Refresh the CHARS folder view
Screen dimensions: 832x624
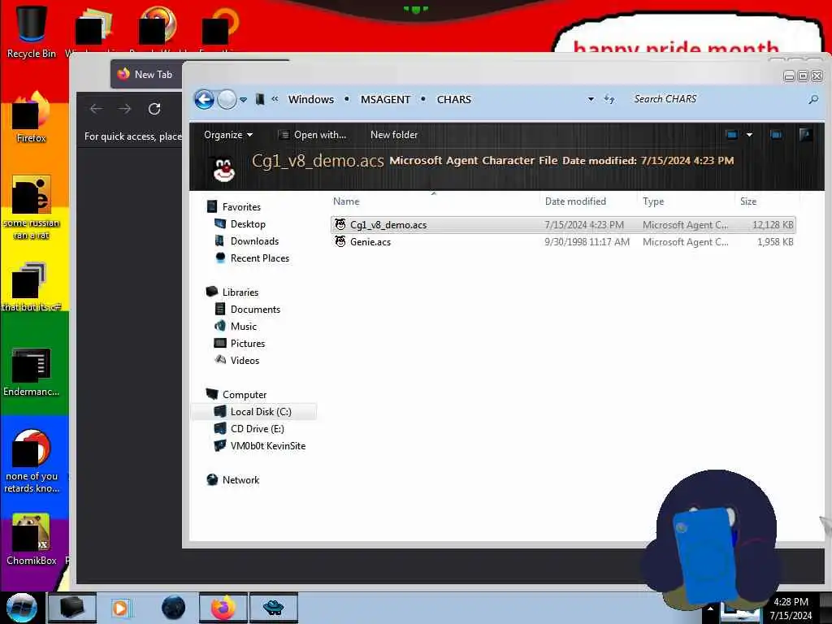(609, 99)
